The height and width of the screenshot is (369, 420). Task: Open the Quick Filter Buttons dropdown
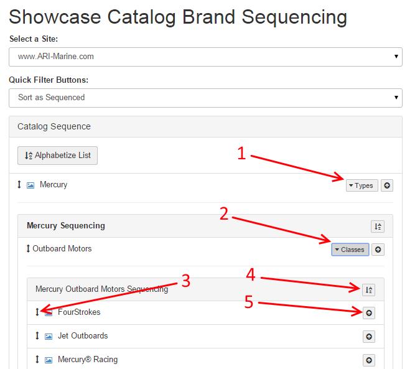point(205,98)
